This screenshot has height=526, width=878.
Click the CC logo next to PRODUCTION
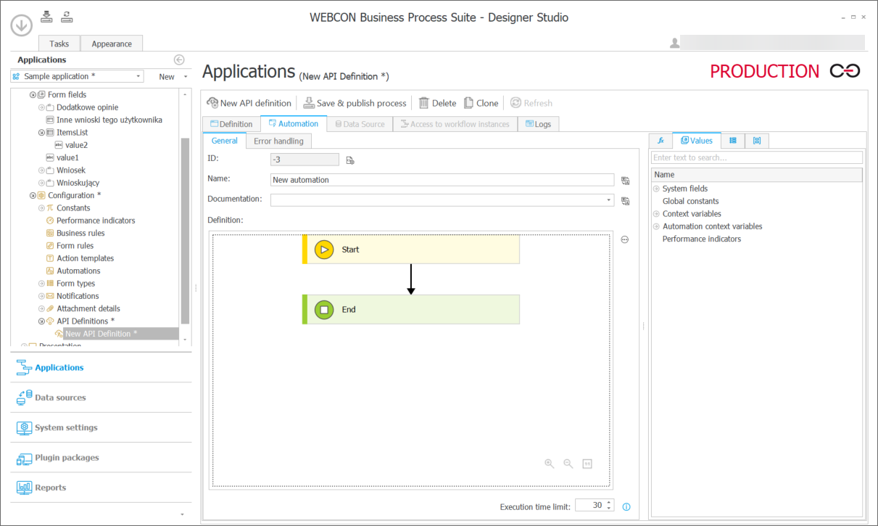pos(845,71)
